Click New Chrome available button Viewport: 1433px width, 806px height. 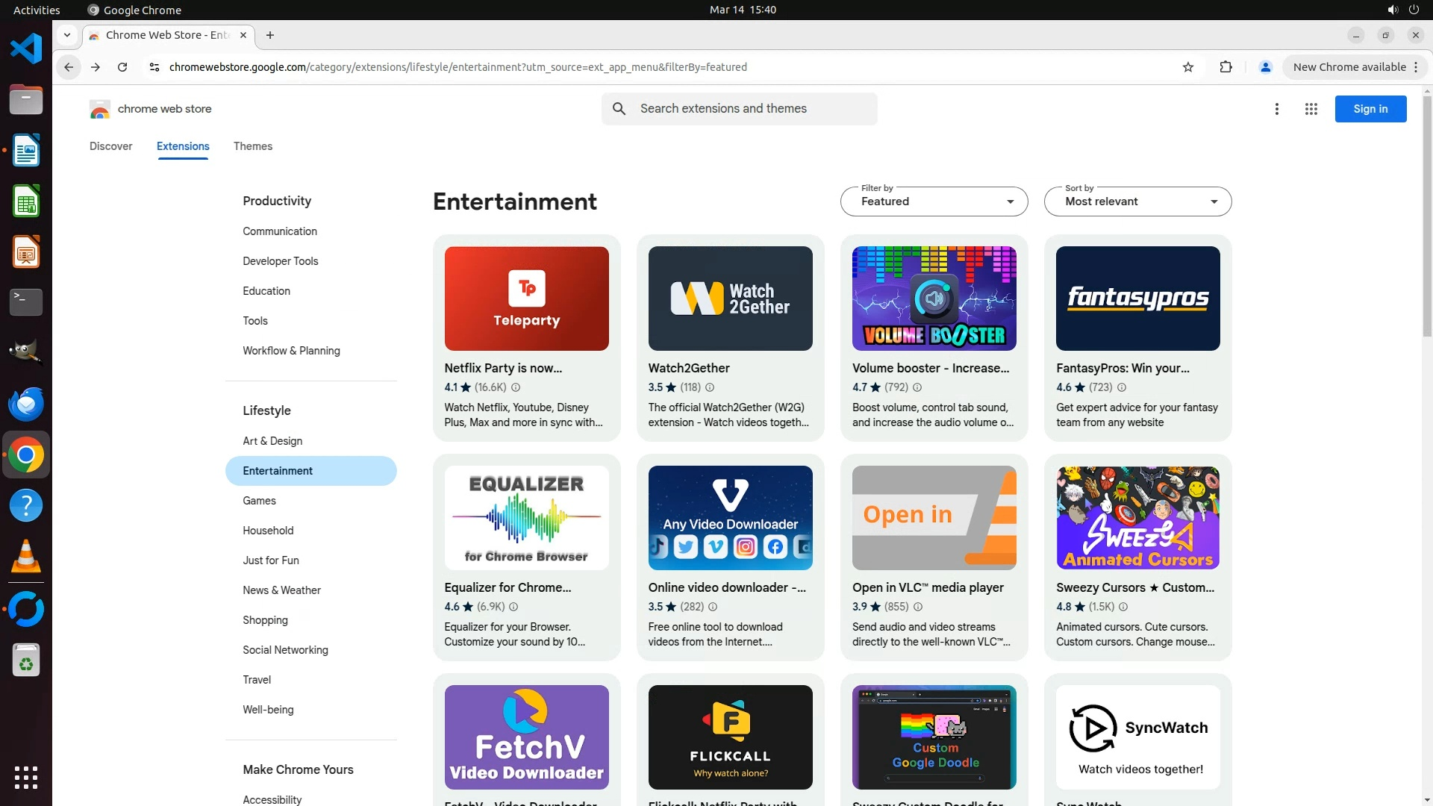pyautogui.click(x=1349, y=67)
